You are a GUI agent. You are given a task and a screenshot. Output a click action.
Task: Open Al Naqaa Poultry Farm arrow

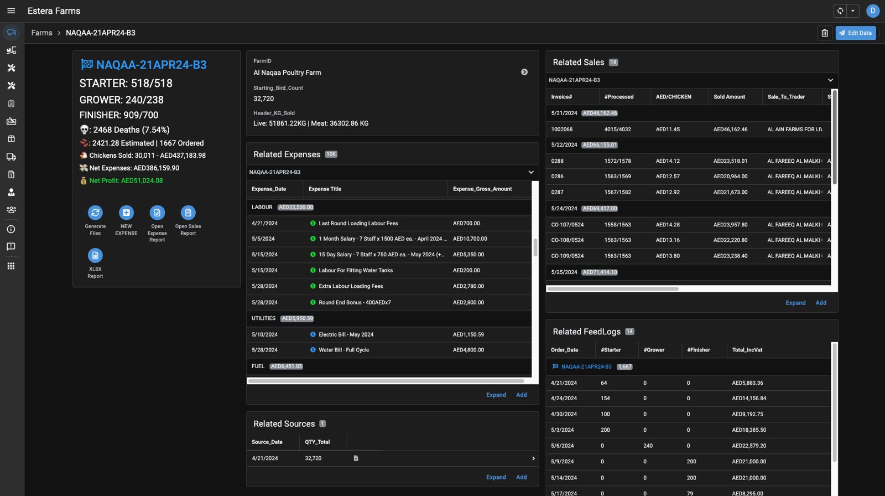[524, 72]
